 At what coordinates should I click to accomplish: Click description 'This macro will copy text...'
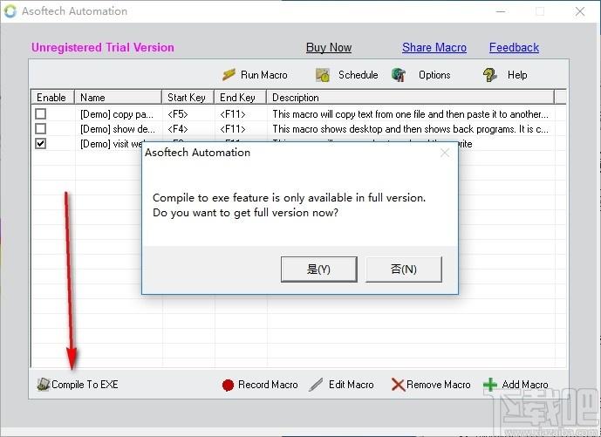pos(411,114)
